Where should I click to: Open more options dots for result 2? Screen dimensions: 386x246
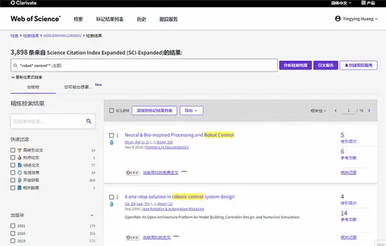click(x=176, y=236)
